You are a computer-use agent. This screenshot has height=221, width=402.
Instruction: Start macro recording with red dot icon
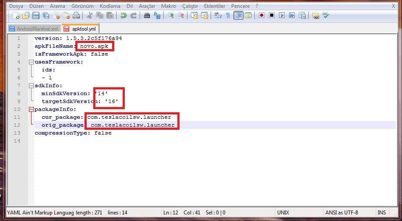coord(261,16)
